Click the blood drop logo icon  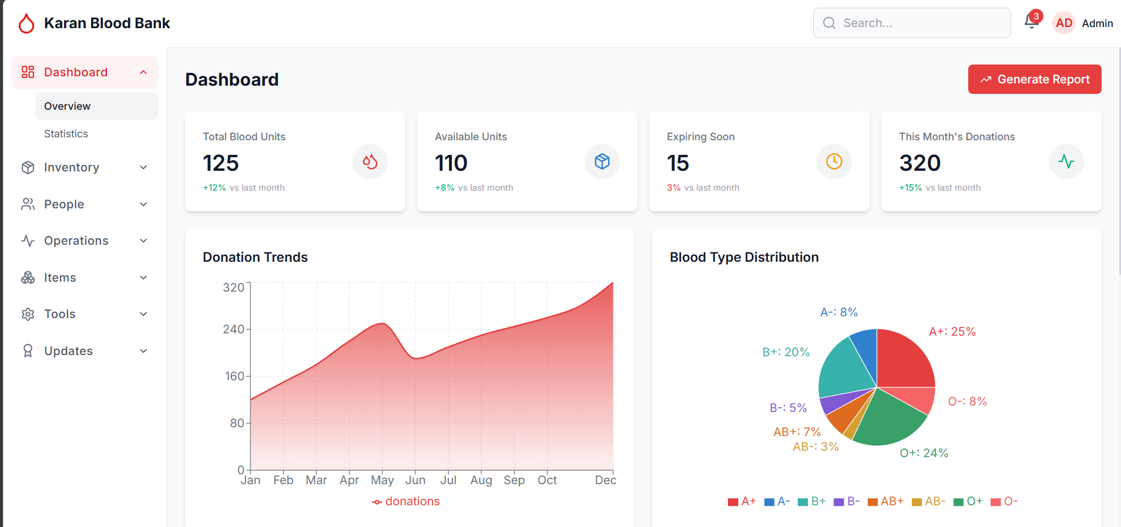(26, 23)
